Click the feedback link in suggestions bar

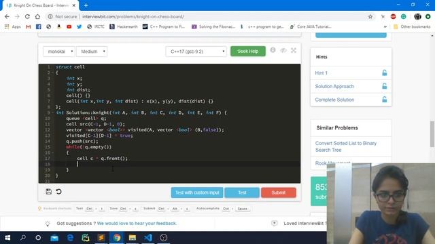[137, 223]
